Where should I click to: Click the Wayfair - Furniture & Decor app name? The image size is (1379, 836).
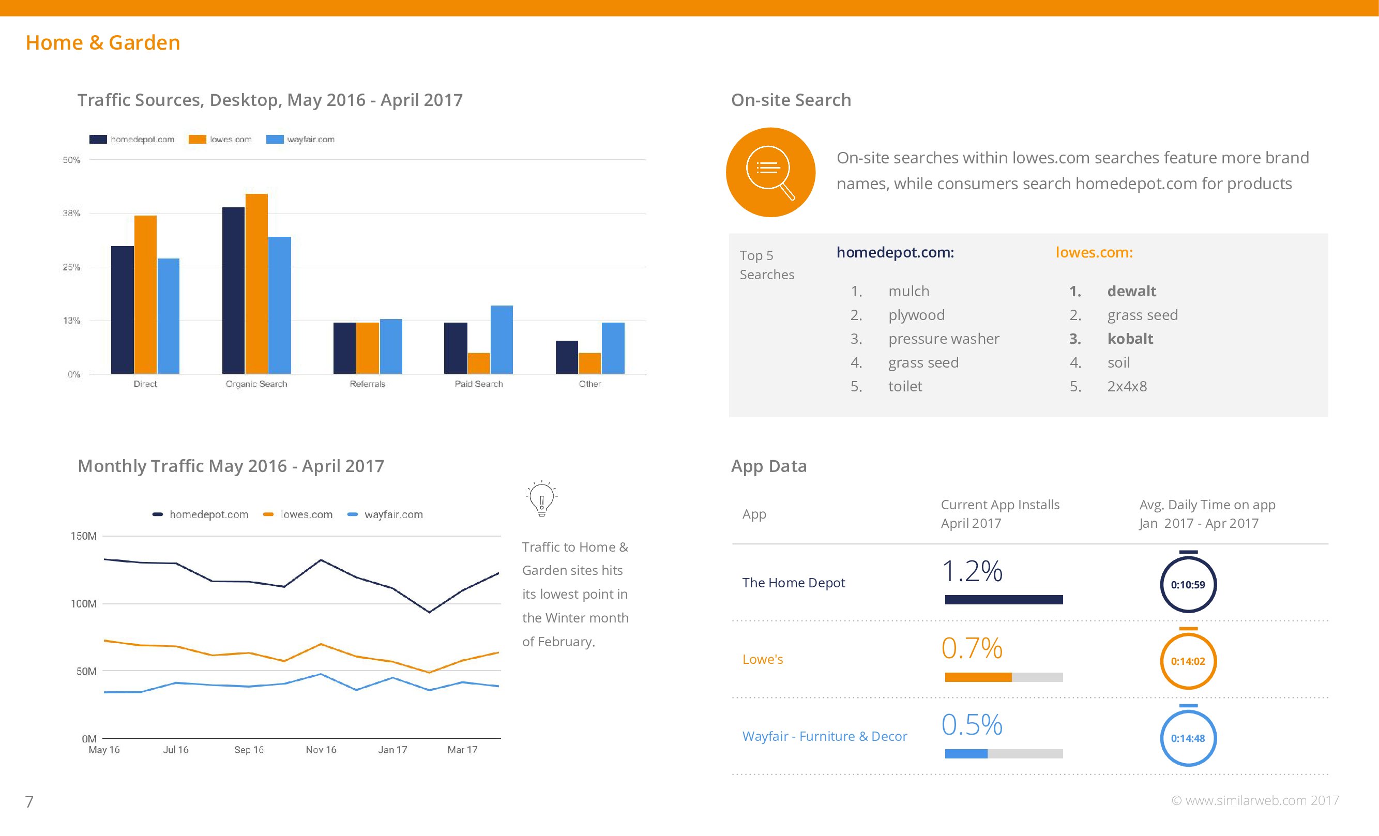coord(824,736)
